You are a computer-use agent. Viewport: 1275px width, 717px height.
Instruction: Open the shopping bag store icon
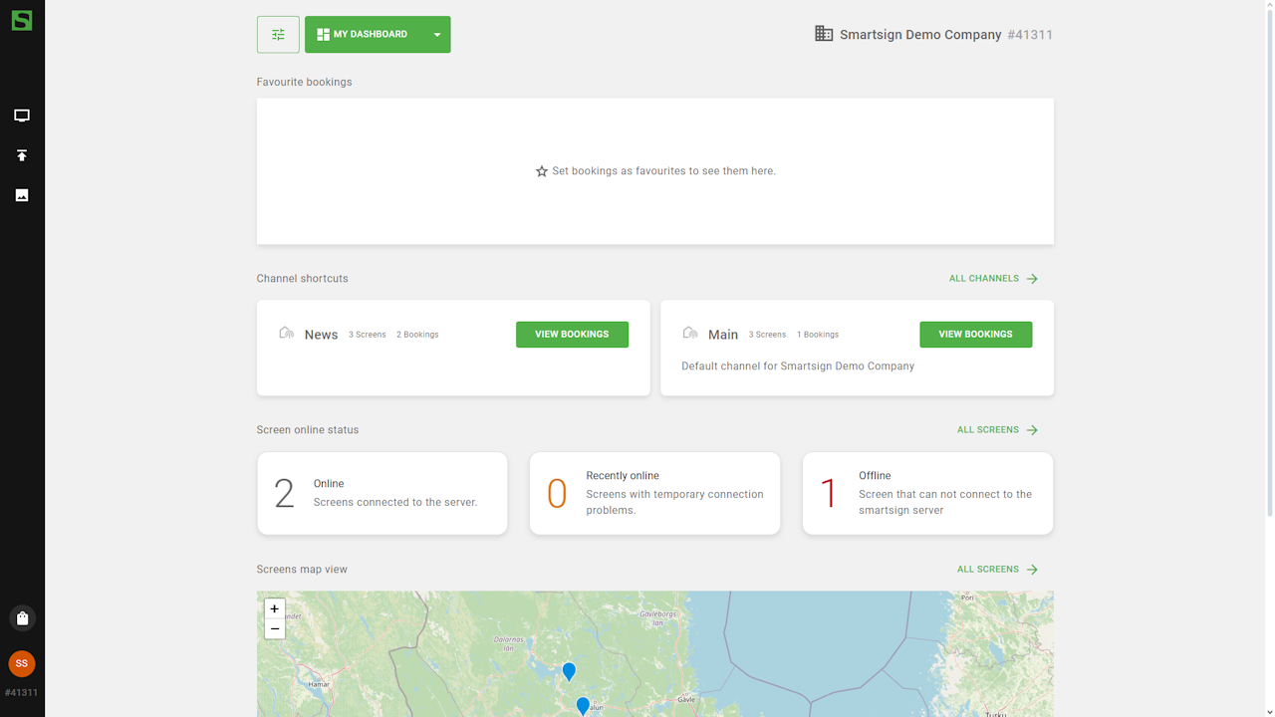coord(22,618)
